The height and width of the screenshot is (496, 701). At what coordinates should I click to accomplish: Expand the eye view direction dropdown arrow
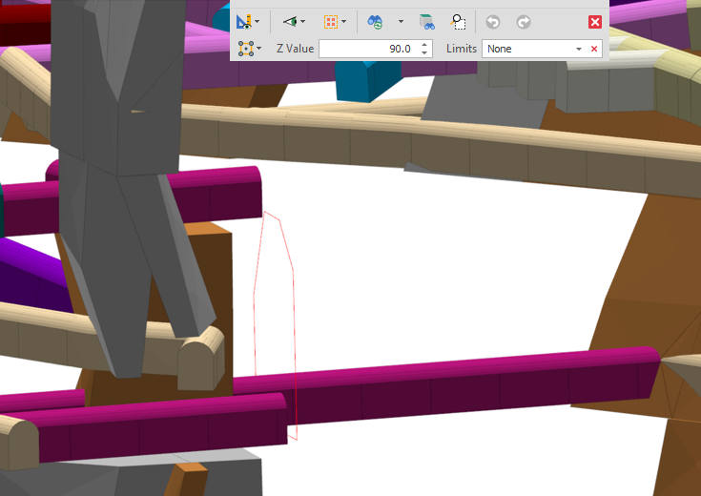303,22
